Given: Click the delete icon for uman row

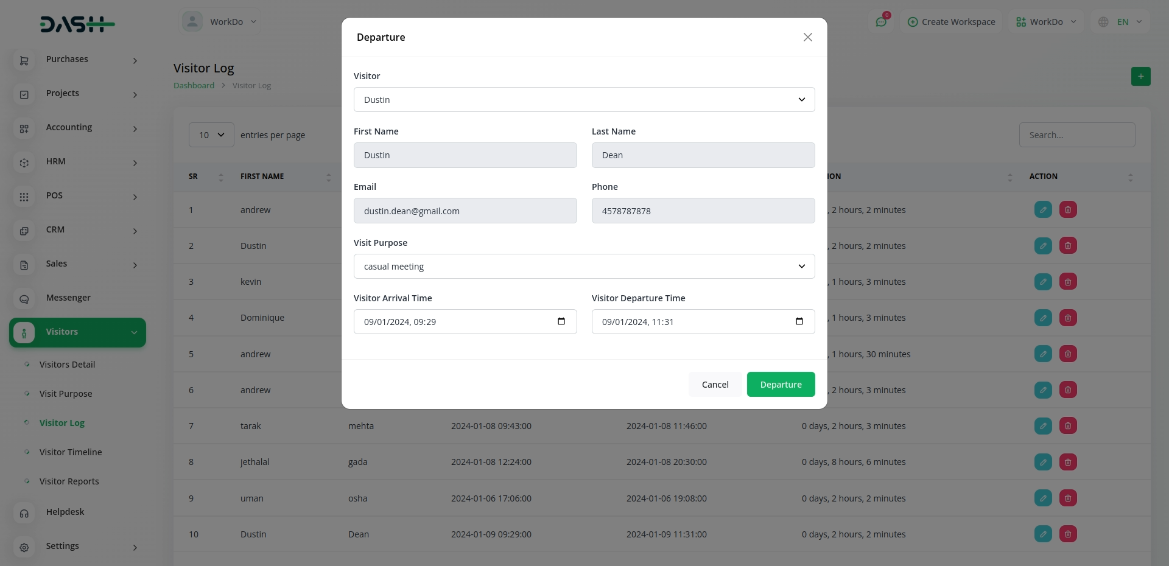Looking at the screenshot, I should tap(1067, 498).
